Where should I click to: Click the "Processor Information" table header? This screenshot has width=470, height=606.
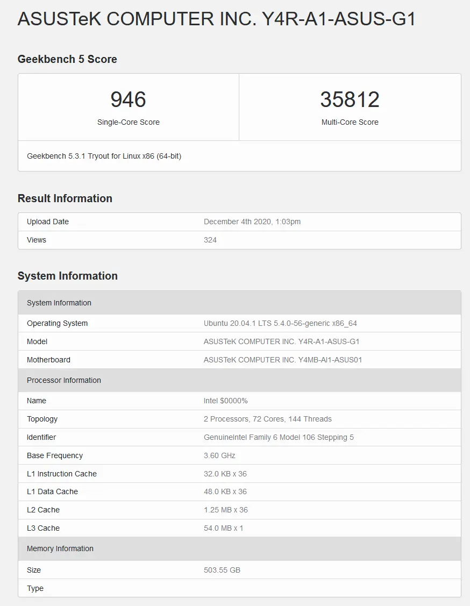(x=240, y=380)
